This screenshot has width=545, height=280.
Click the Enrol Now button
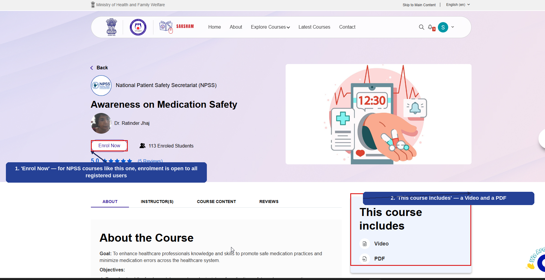coord(109,146)
